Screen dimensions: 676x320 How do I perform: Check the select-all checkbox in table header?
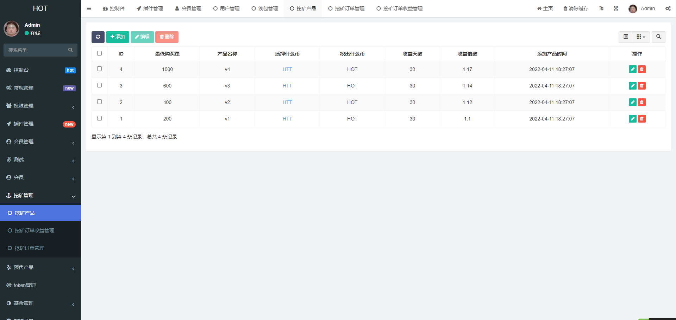pos(99,53)
